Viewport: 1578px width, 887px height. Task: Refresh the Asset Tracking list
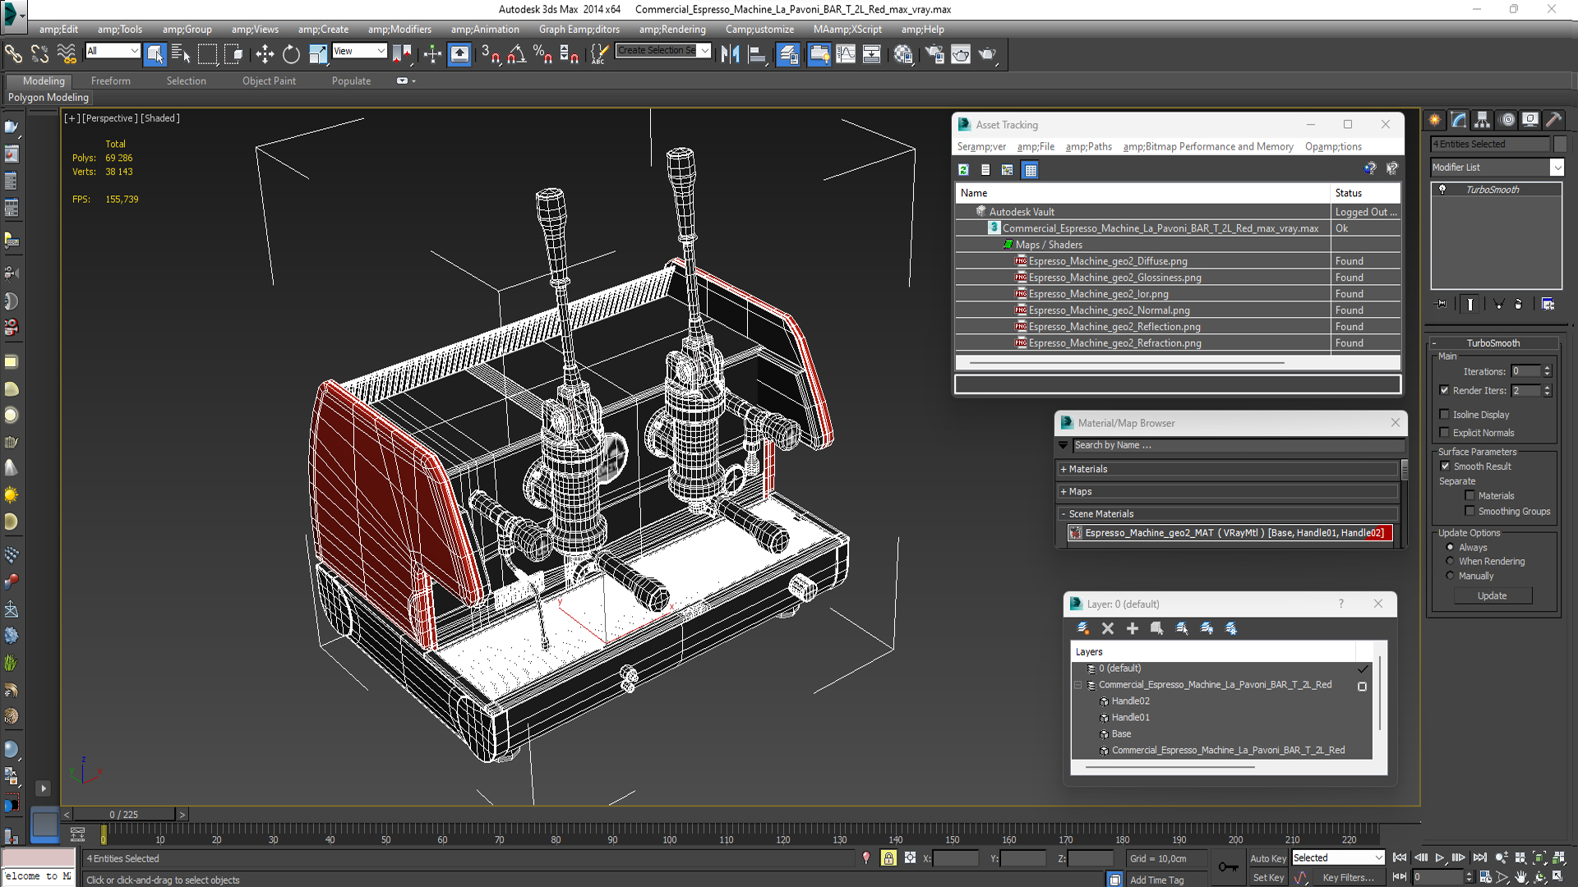pyautogui.click(x=963, y=169)
